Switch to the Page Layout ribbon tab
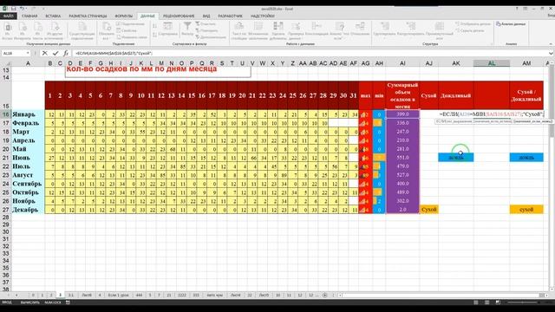Viewport: 555px width, 312px height. click(88, 16)
